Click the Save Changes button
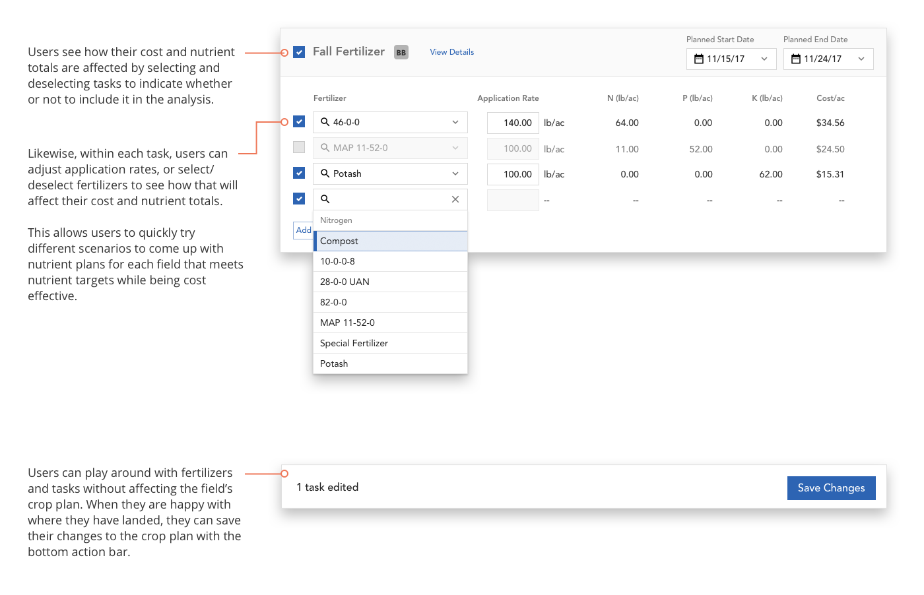Image resolution: width=924 pixels, height=595 pixels. pyautogui.click(x=832, y=488)
